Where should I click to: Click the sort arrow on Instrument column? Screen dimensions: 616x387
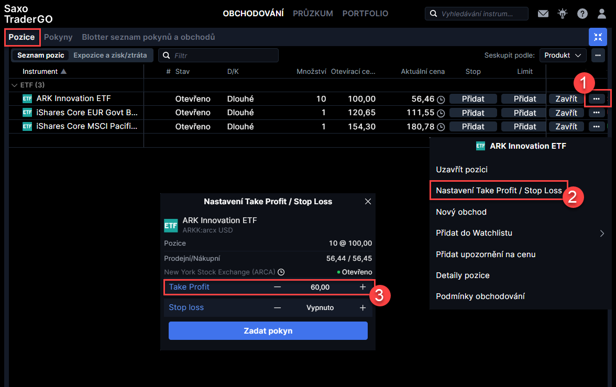pos(64,72)
